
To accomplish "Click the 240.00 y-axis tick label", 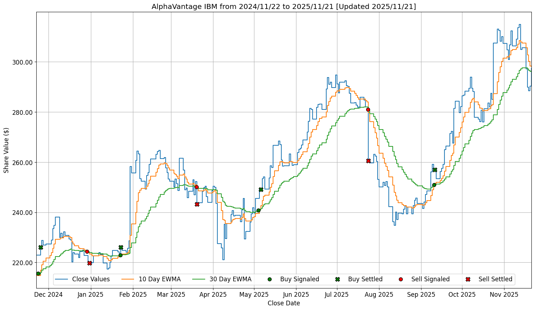I will point(23,212).
